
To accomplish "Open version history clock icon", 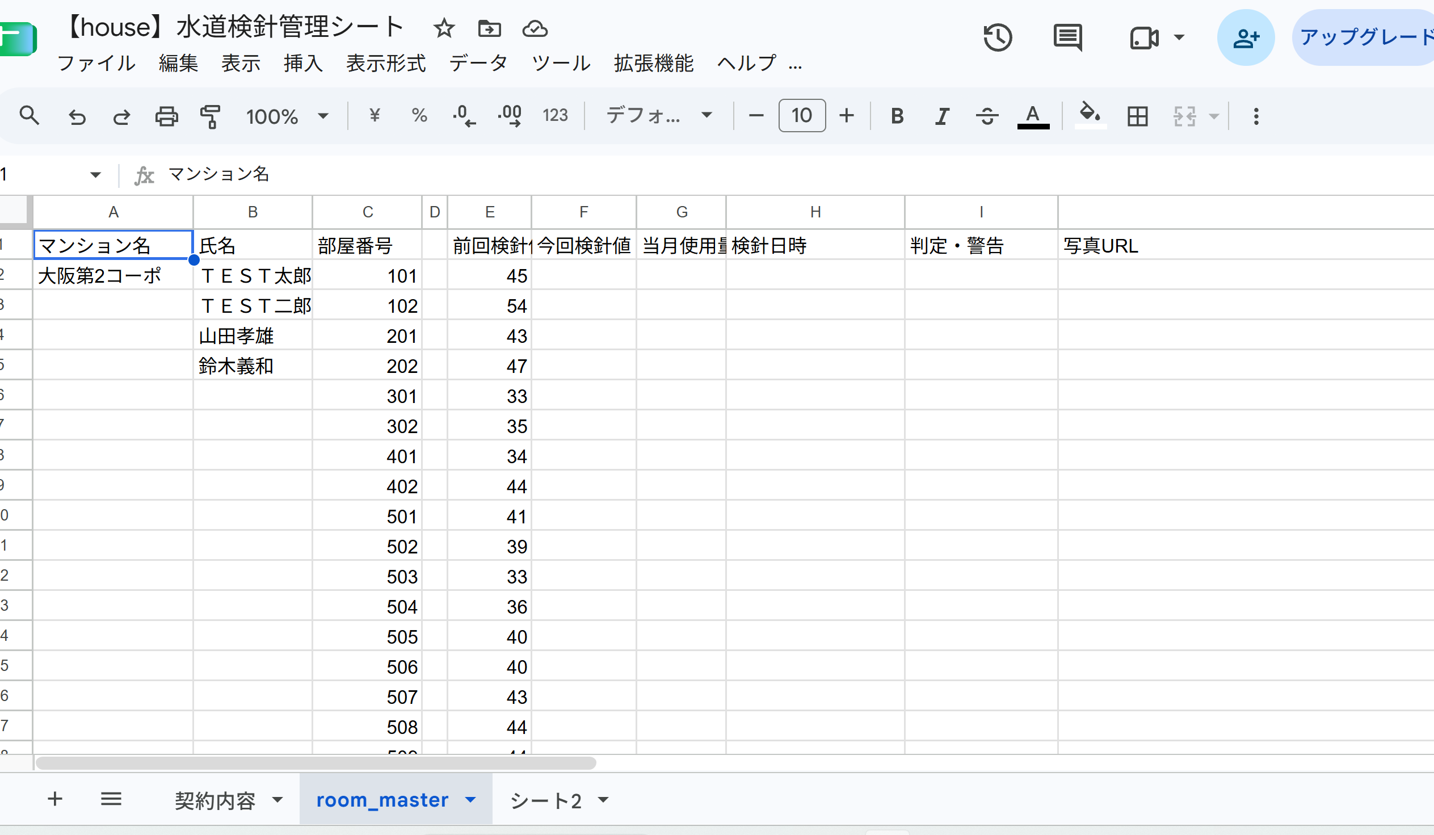I will (998, 37).
